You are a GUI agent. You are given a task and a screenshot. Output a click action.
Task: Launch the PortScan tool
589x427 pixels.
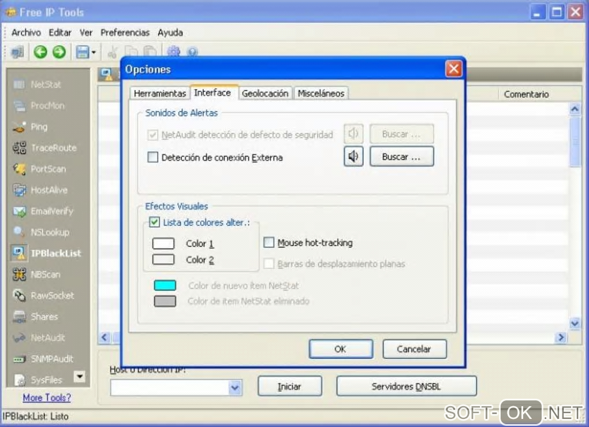click(x=40, y=169)
